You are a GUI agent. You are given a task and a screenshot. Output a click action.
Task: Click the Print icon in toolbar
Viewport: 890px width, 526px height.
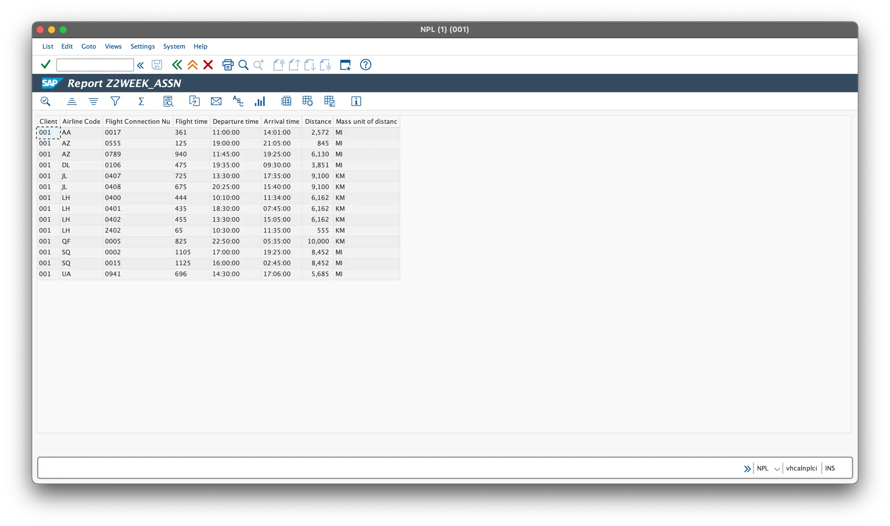(228, 65)
